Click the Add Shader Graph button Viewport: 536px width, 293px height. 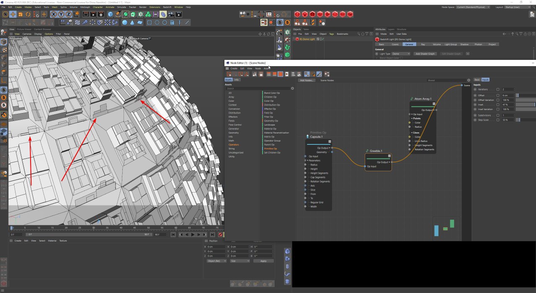(425, 54)
